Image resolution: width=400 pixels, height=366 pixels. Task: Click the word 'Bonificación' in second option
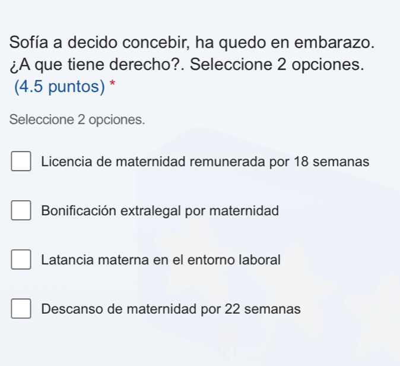point(75,211)
